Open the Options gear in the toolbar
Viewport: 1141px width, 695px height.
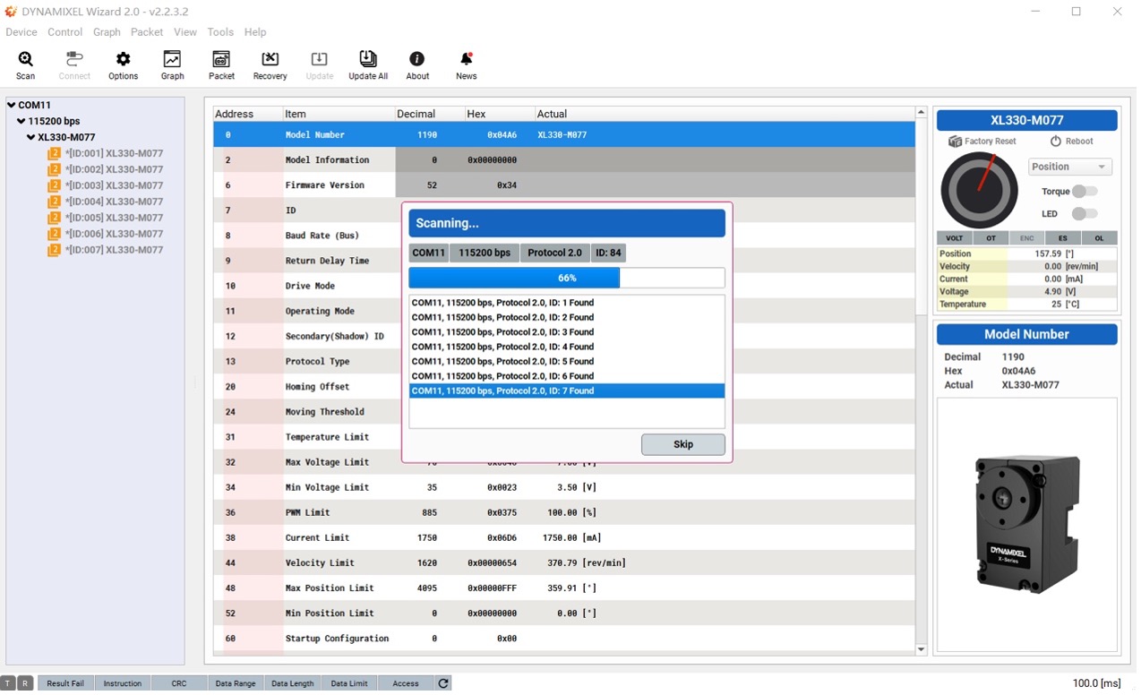click(123, 64)
